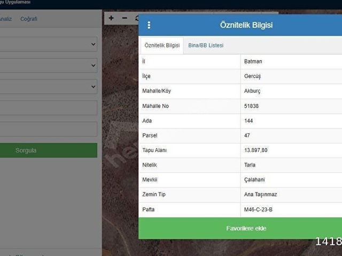This screenshot has width=342, height=256.
Task: Expand the first dropdown in the query panel
Action: [49, 44]
